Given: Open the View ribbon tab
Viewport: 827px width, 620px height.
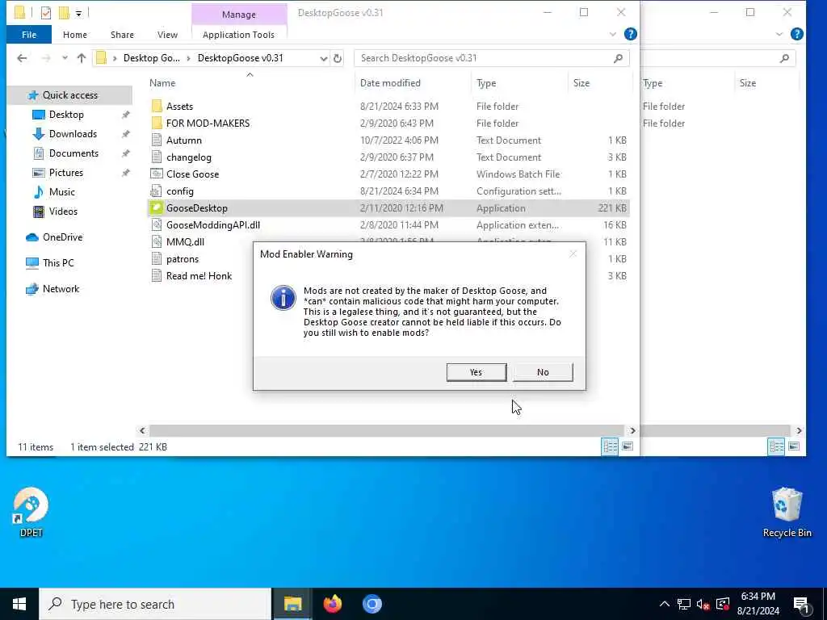Looking at the screenshot, I should (167, 35).
